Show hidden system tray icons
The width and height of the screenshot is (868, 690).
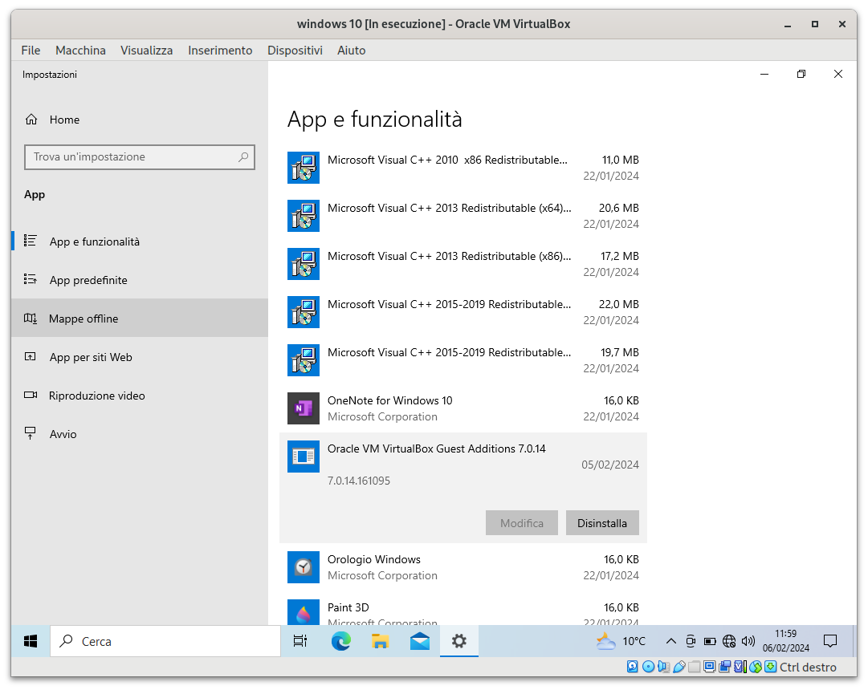tap(671, 641)
